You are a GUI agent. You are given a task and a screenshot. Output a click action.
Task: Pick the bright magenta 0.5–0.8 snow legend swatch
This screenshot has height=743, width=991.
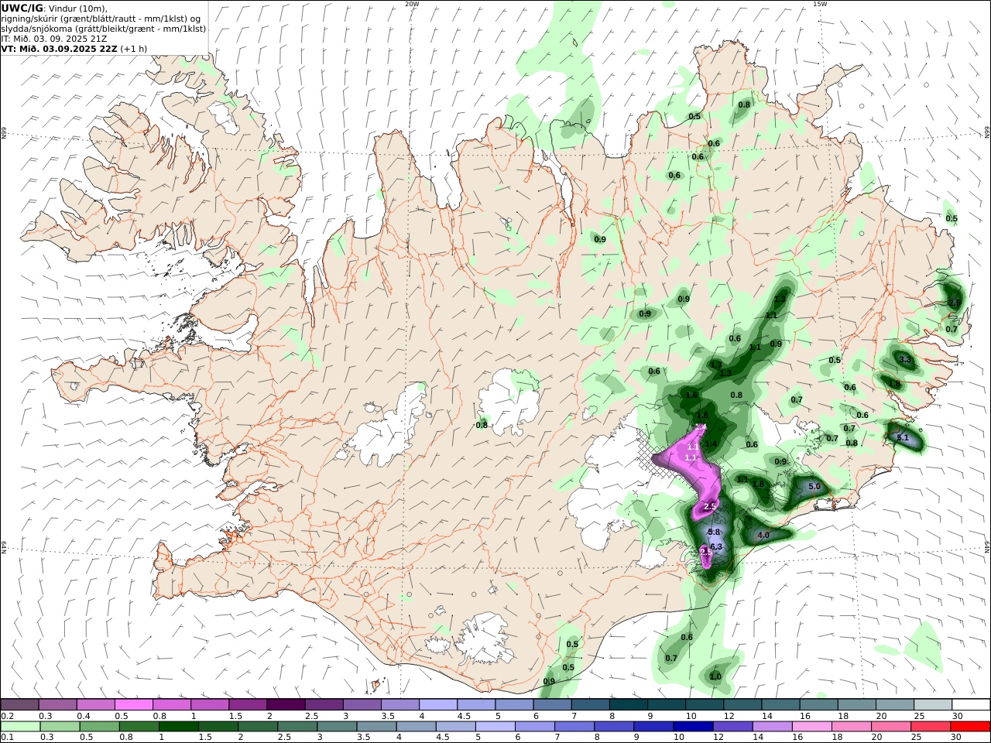point(134,704)
